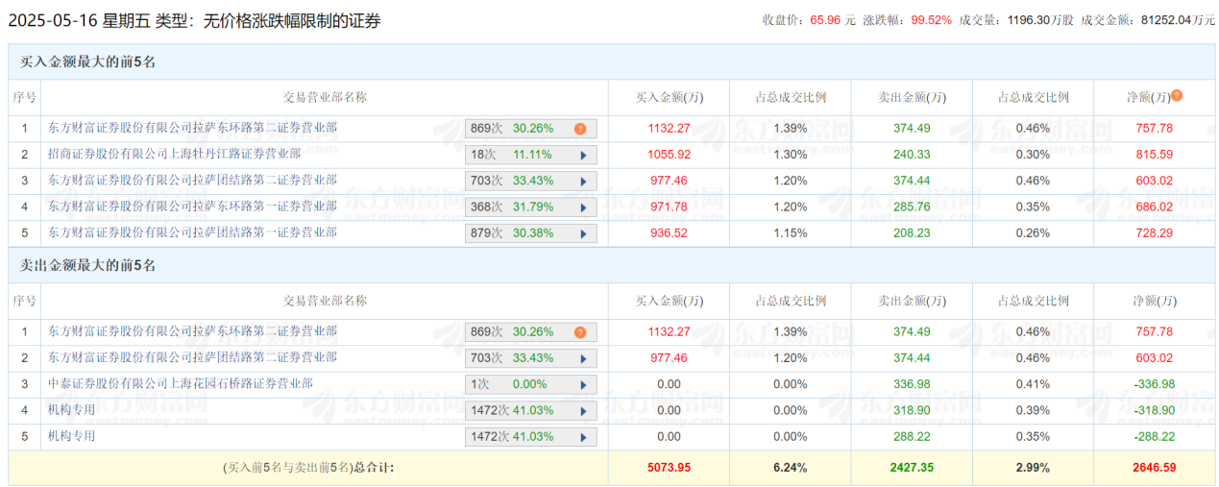1219x487 pixels.
Task: Open 拉萨团结路第二证券营业部 link in the buy table
Action: click(192, 180)
